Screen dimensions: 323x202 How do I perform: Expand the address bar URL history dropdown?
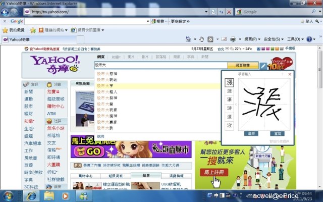206,12
